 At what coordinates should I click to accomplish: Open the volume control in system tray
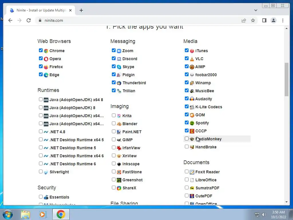(264, 215)
